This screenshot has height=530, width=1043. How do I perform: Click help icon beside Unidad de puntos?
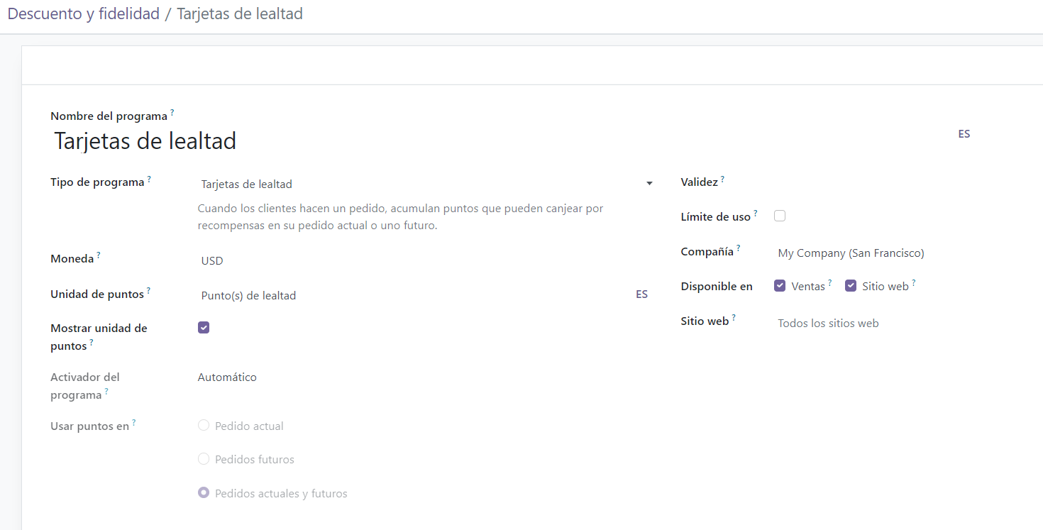point(148,291)
